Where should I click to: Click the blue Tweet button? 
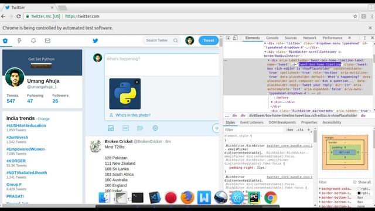[x=209, y=40]
